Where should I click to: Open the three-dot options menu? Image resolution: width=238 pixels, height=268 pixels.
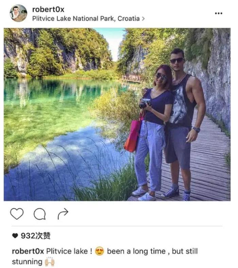tap(219, 13)
